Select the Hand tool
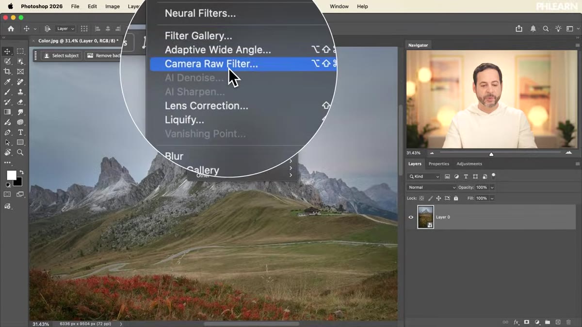This screenshot has height=327, width=582. [7, 152]
